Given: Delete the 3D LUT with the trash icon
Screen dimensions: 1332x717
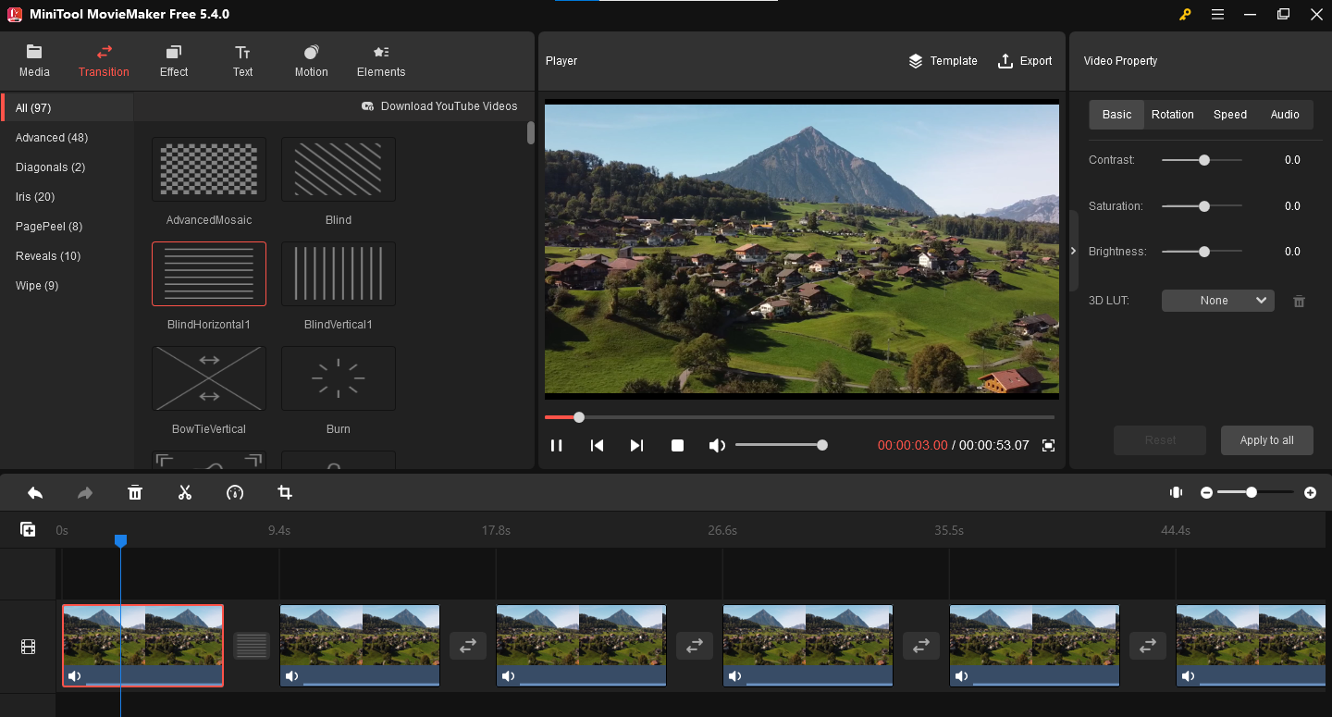Looking at the screenshot, I should tap(1299, 301).
